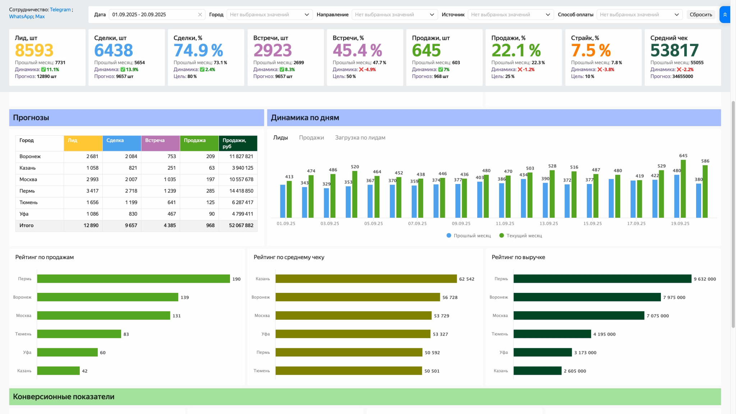Click the Динамика по дням section header
736x414 pixels.
(x=494, y=118)
